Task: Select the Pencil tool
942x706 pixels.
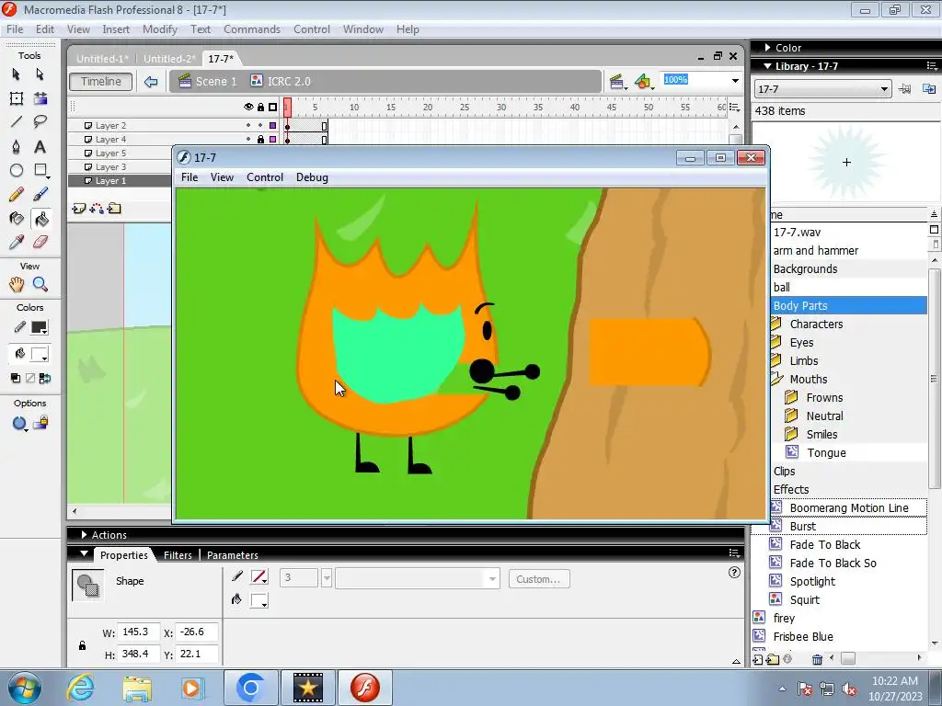Action: (17, 194)
